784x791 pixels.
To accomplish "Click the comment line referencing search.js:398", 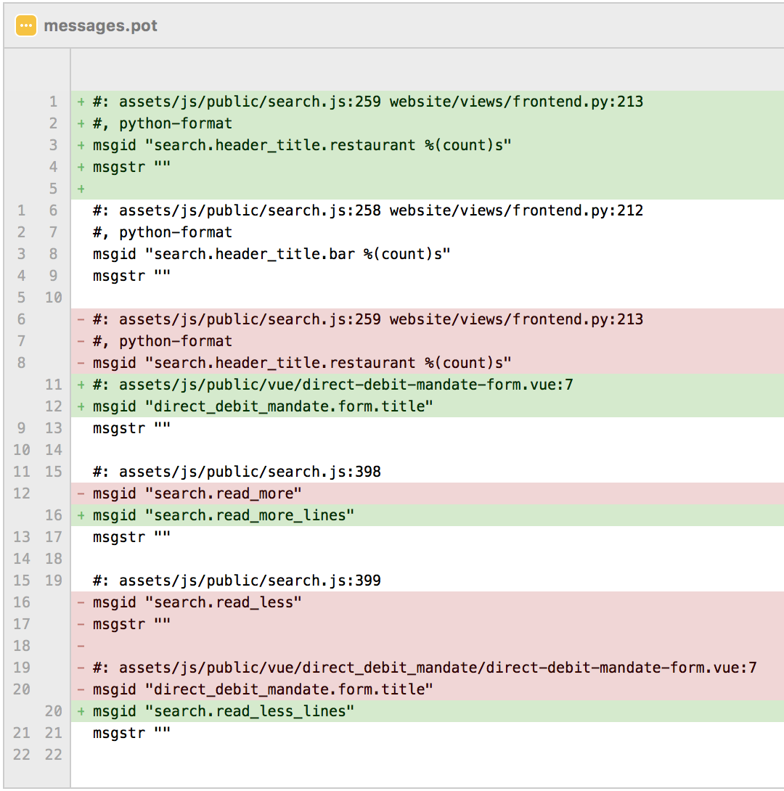I will pos(237,472).
